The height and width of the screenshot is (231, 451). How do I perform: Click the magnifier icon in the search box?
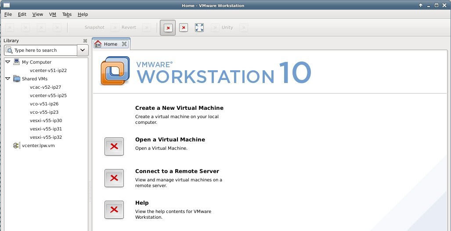pos(9,50)
